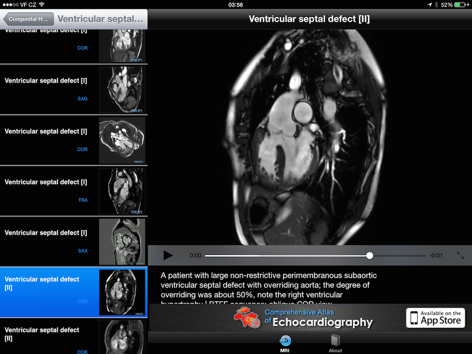Open last Ventricular septal defect [II] thumbnail

pyautogui.click(x=122, y=336)
